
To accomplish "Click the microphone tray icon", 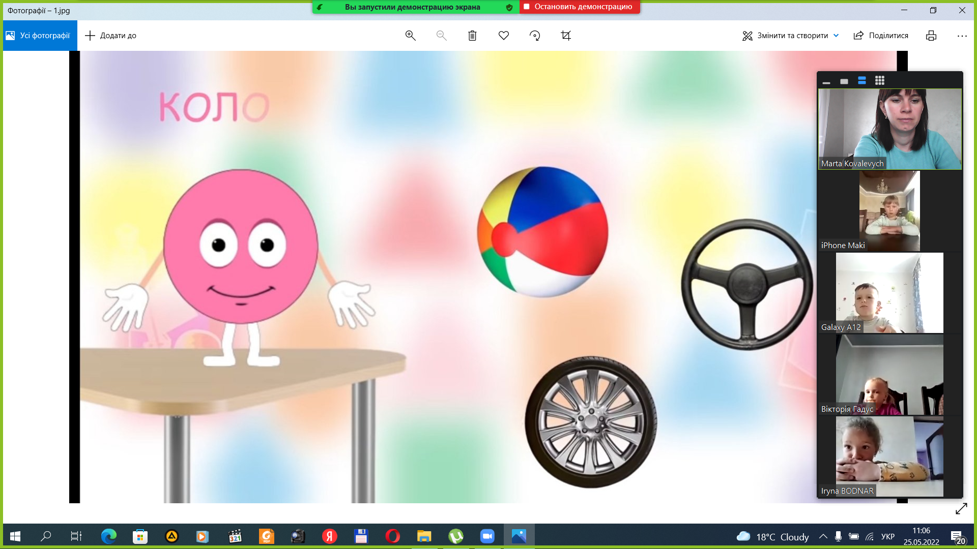I will (x=838, y=537).
